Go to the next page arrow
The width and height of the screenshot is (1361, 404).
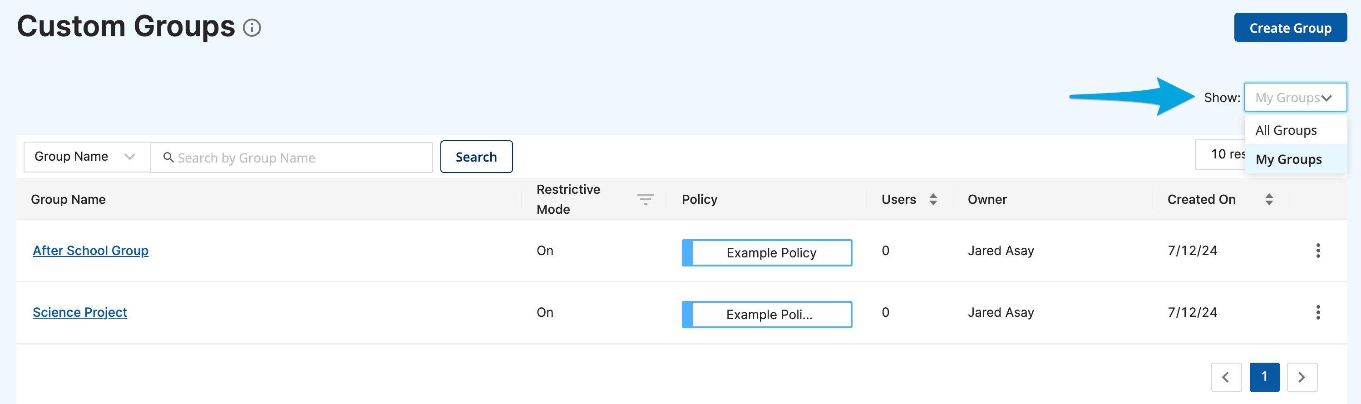1302,377
